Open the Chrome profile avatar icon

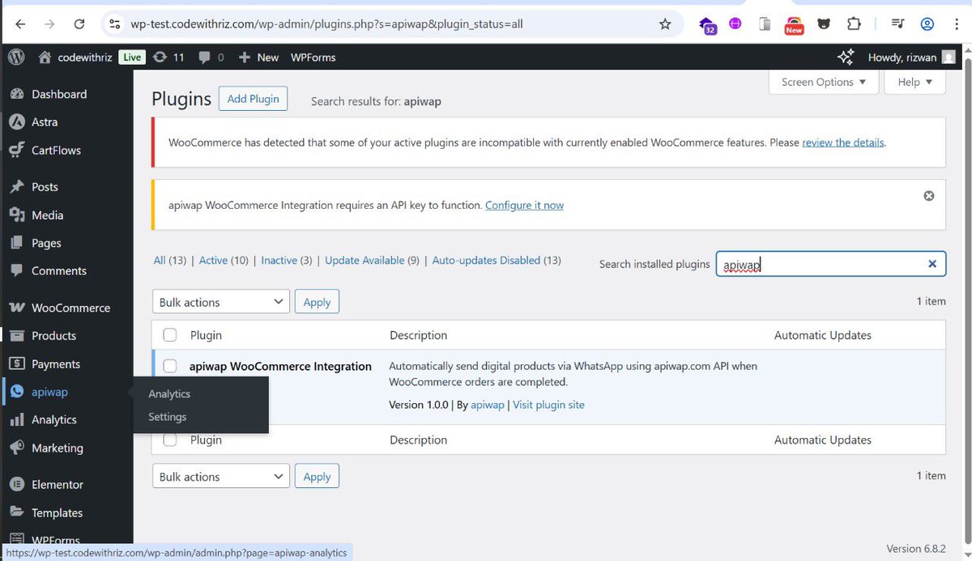(x=927, y=24)
